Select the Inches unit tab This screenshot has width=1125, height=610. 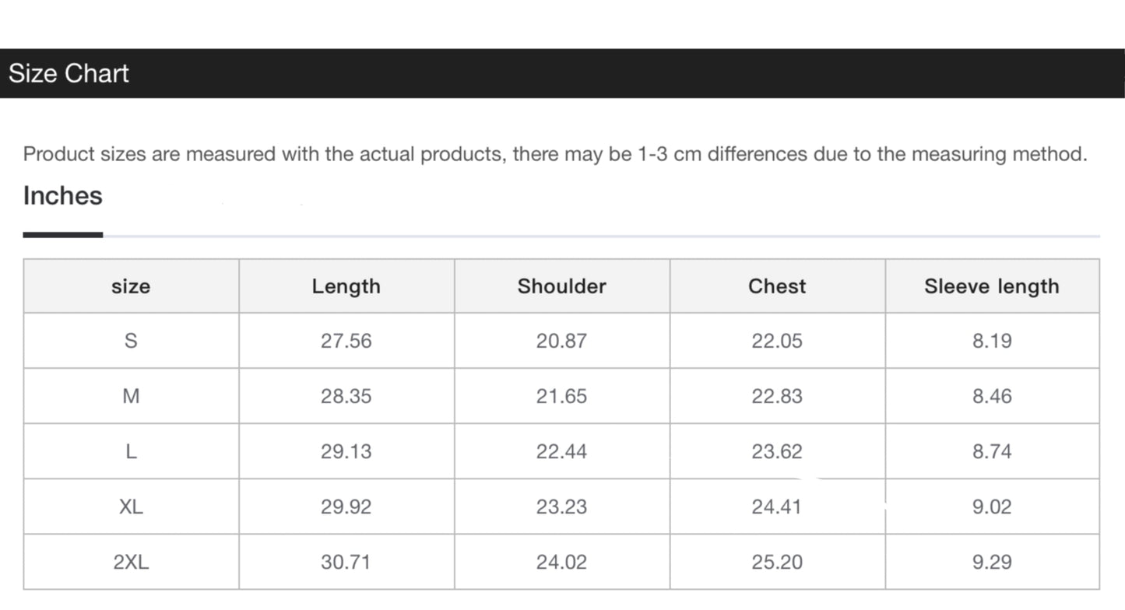pyautogui.click(x=63, y=196)
